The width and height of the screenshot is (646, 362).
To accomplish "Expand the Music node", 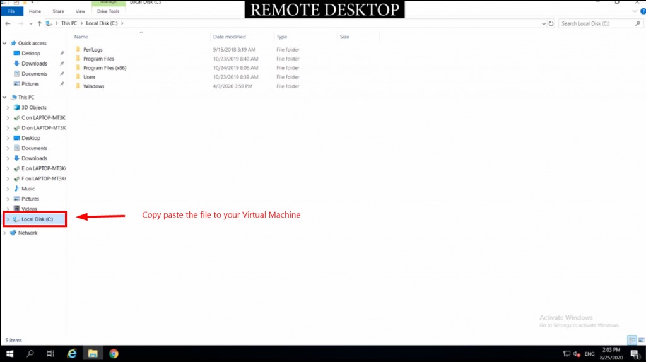I will (8, 189).
